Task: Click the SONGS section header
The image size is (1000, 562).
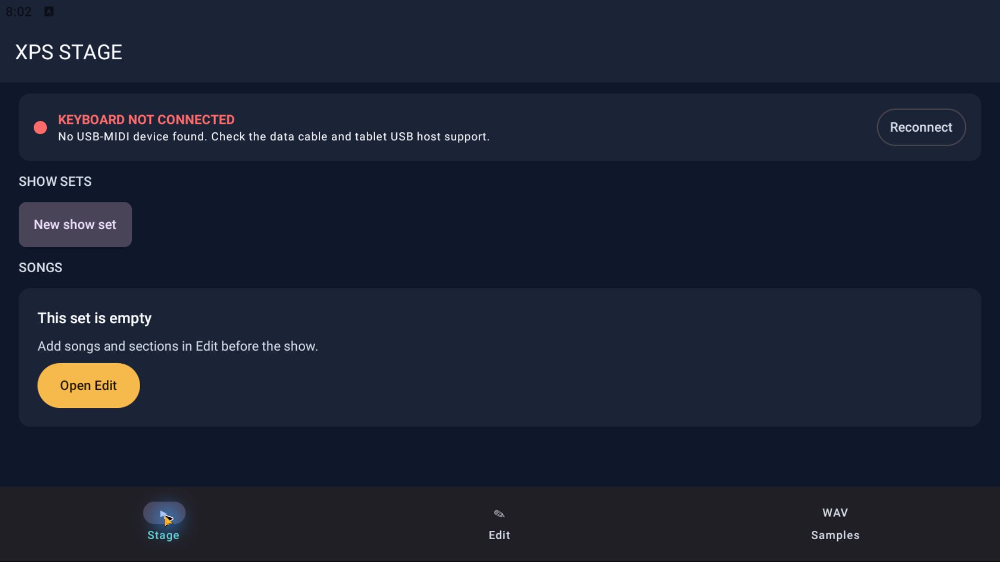Action: pyautogui.click(x=41, y=267)
